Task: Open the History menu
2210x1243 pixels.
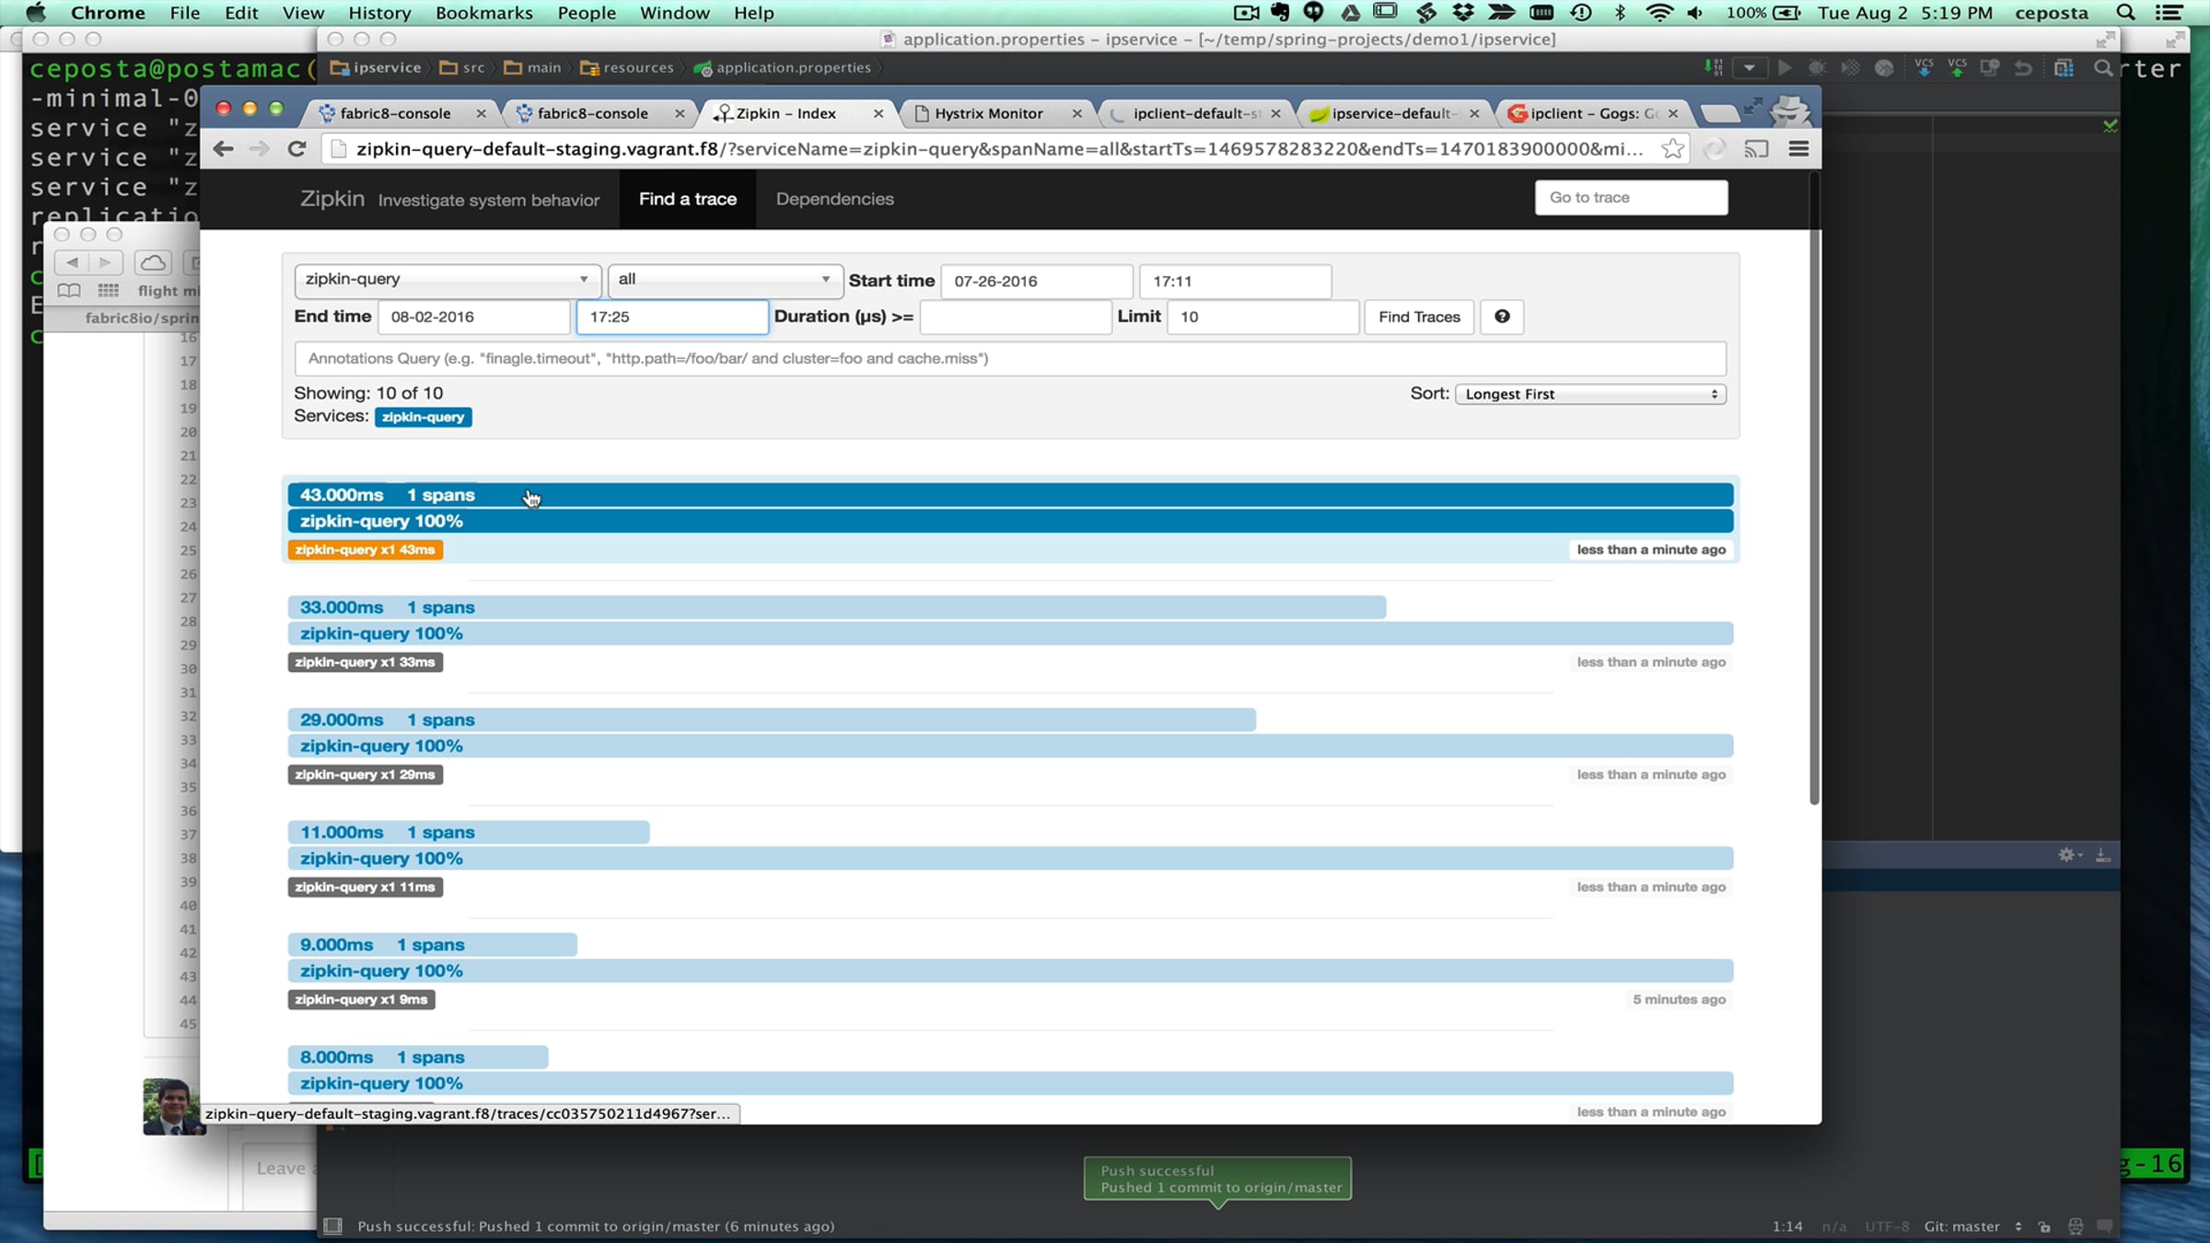Action: click(379, 13)
